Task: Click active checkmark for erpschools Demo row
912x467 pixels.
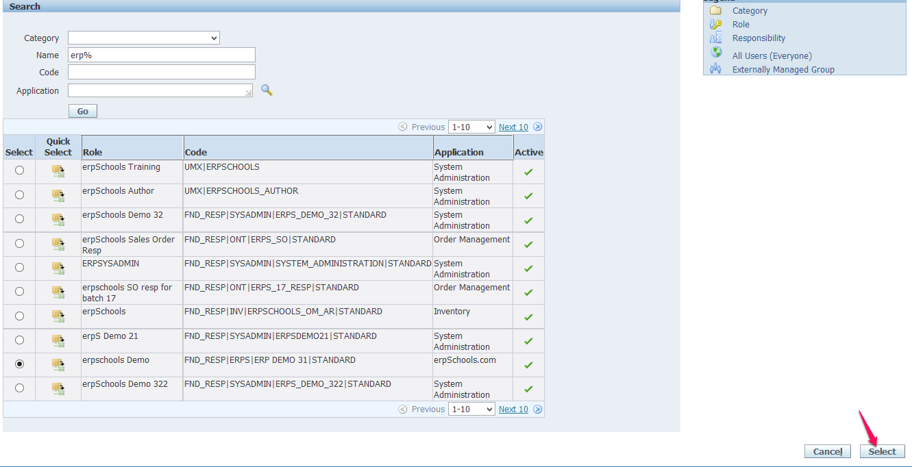Action: [x=528, y=366]
